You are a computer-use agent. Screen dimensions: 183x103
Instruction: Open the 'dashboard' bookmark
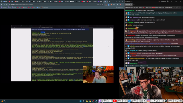pos(4,7)
